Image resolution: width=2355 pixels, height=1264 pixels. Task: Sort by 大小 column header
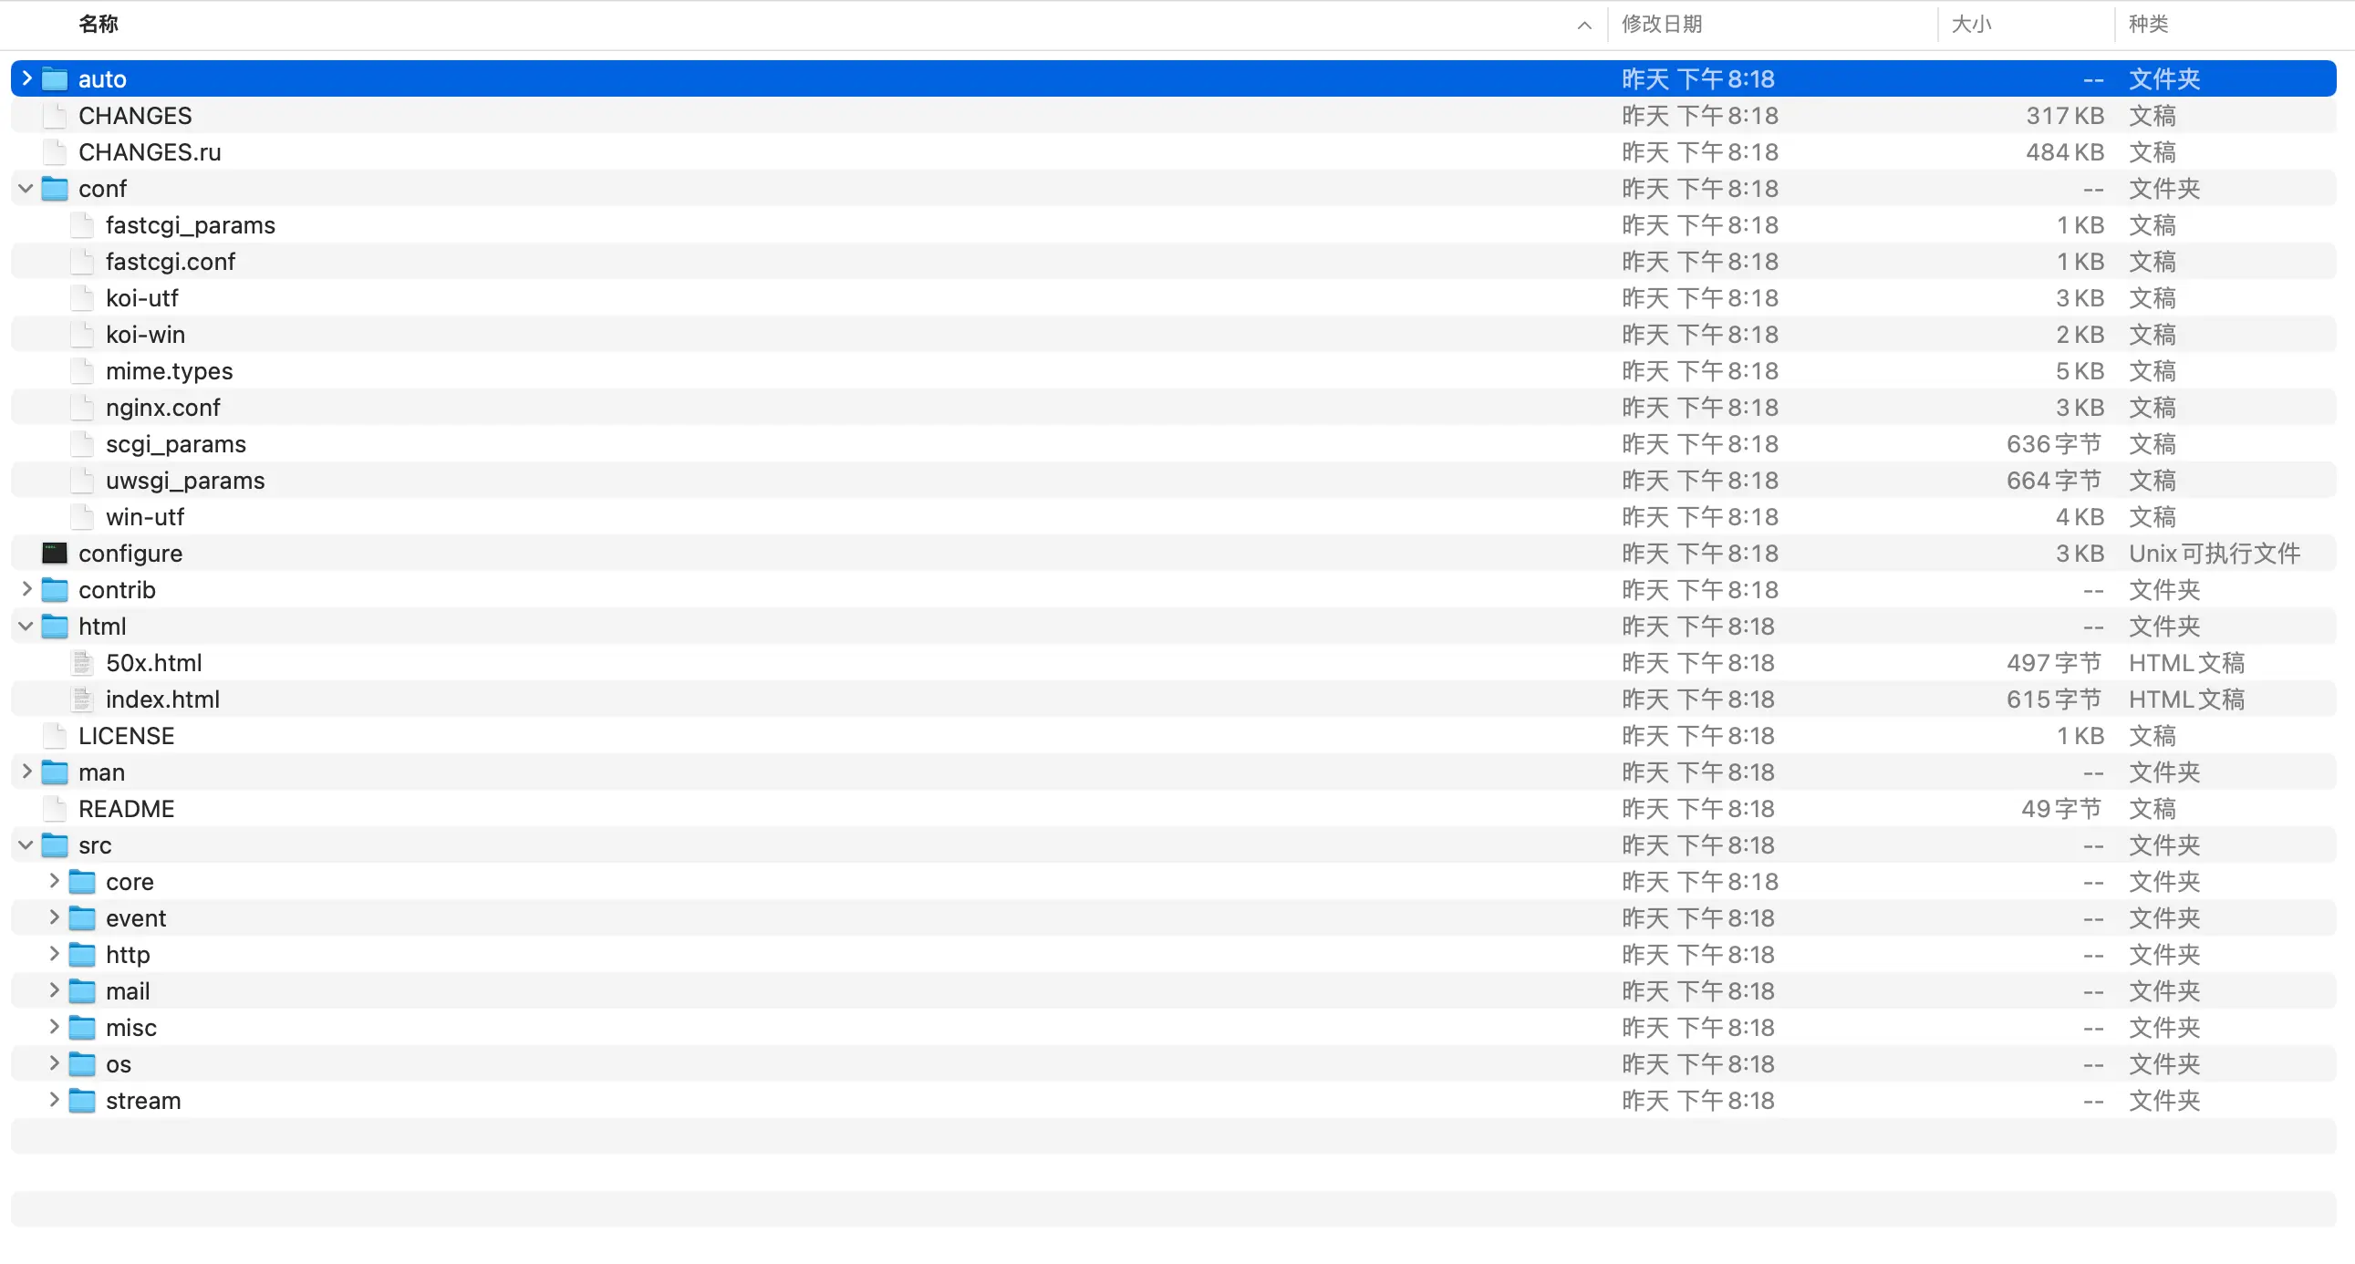(x=1970, y=24)
